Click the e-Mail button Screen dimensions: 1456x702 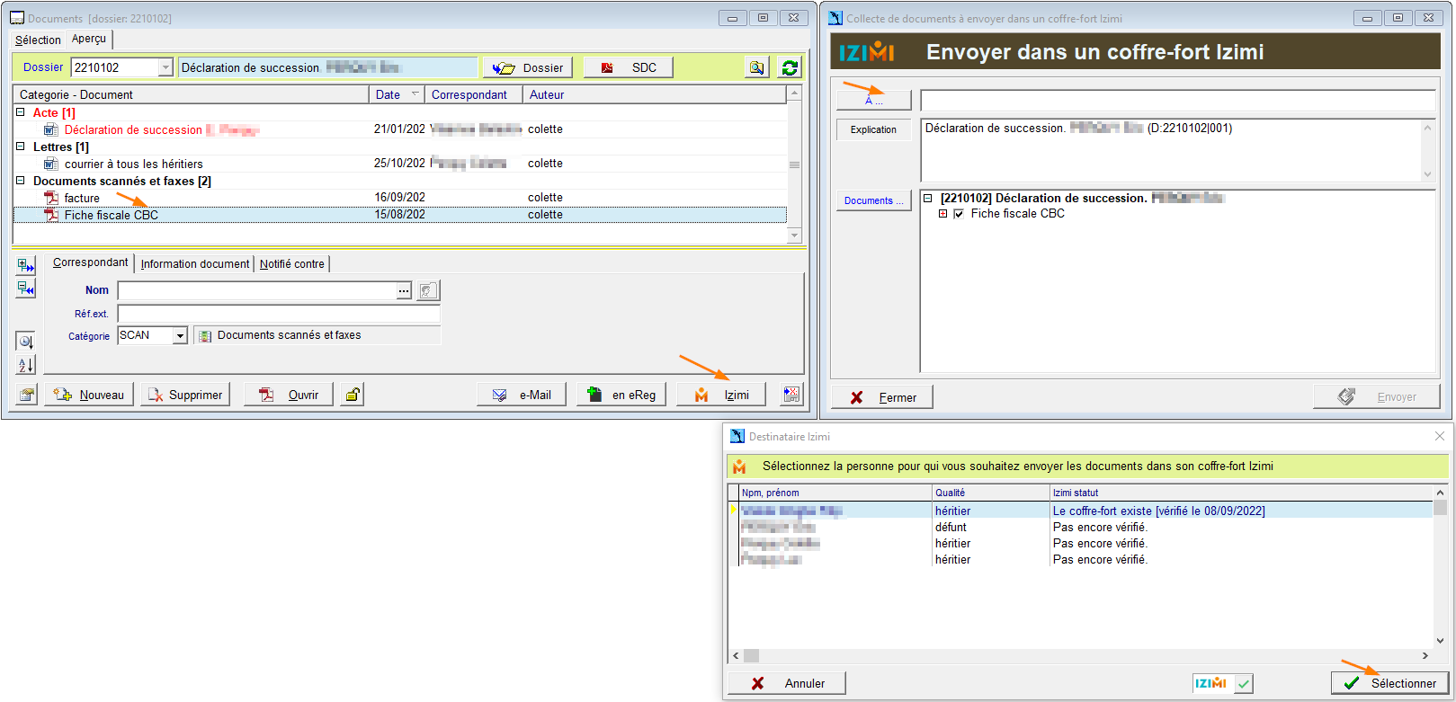[x=522, y=395]
